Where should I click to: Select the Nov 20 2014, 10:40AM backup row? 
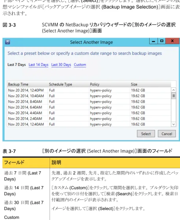pos(89,96)
